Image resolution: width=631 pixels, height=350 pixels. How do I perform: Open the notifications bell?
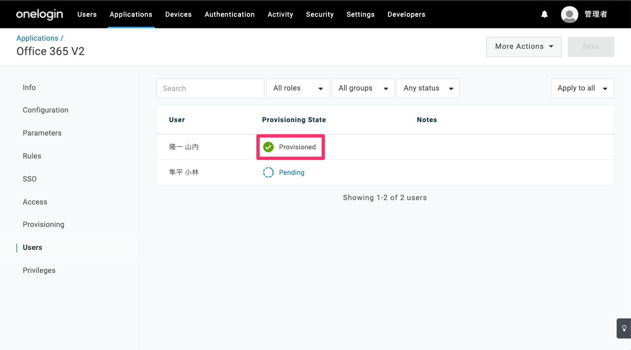tap(544, 14)
